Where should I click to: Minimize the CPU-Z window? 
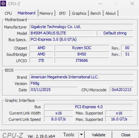(100, 4)
